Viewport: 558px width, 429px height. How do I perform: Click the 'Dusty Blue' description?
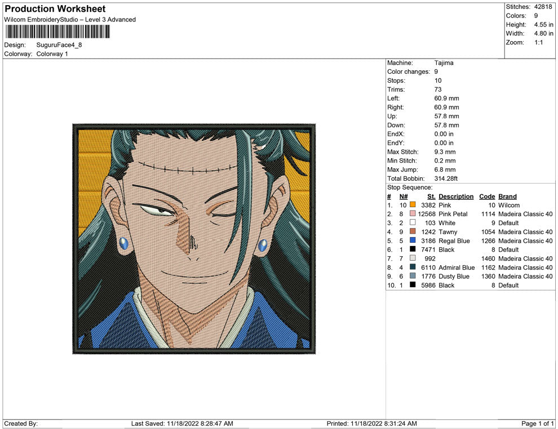click(x=454, y=276)
